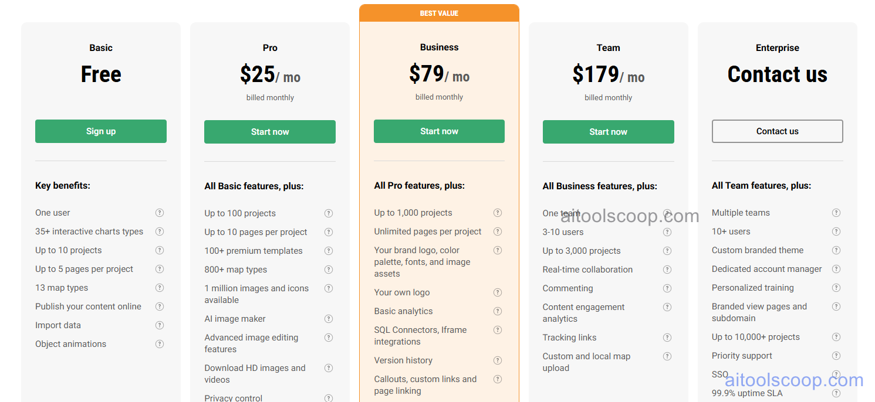The height and width of the screenshot is (402, 875).
Task: Open tooltip for Real-time collaboration
Action: tap(667, 269)
